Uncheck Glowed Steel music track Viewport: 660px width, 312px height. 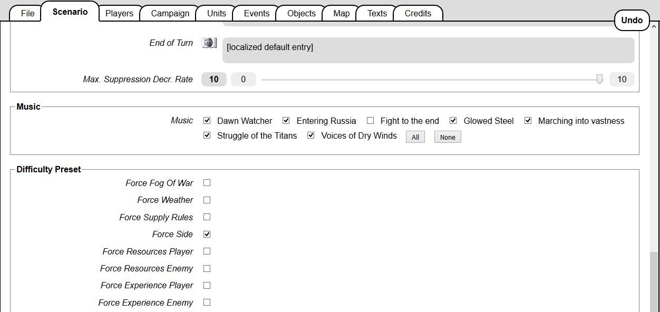(453, 121)
